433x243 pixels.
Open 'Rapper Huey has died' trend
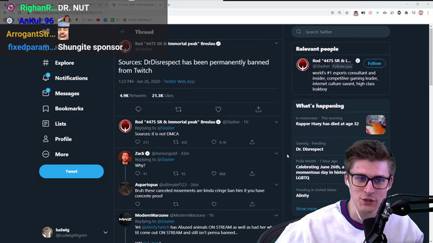(327, 124)
